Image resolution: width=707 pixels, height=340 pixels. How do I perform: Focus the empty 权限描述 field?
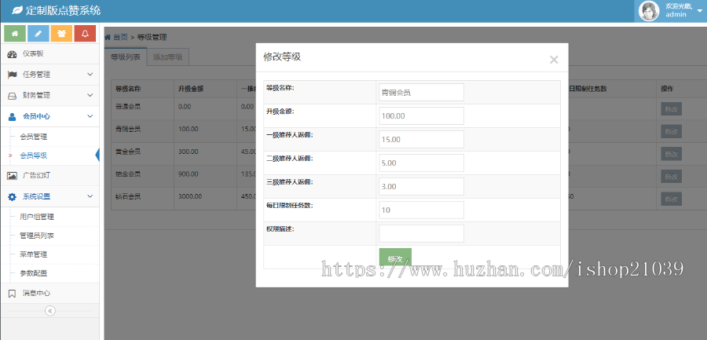click(x=421, y=233)
